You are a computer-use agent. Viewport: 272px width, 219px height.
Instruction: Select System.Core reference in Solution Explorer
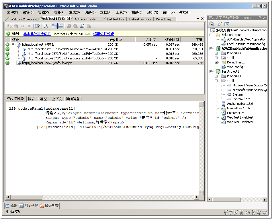point(241,99)
